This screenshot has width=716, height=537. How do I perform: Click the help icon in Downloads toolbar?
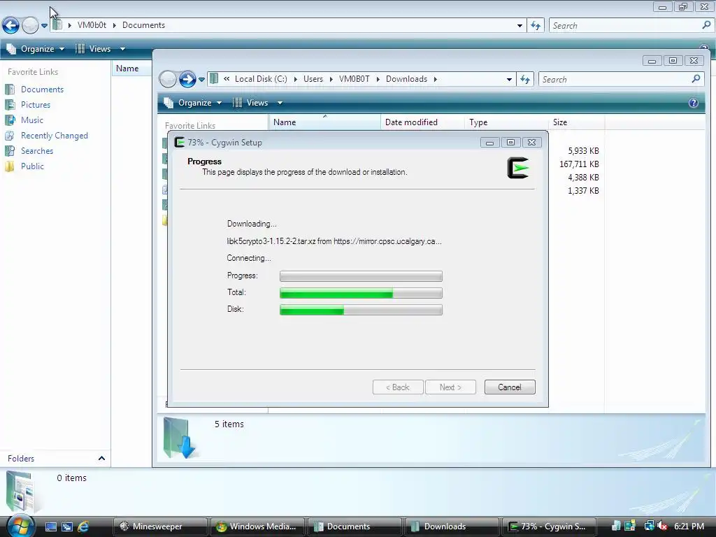click(693, 103)
